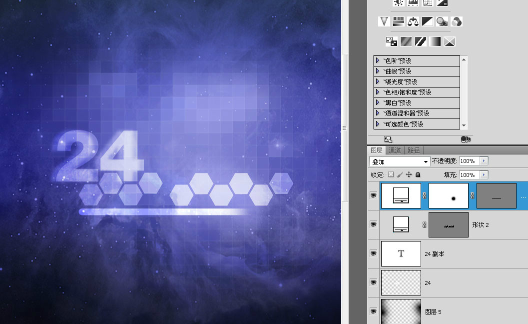528x324 pixels.
Task: Add an Exposure adjustment layer
Action: click(442, 2)
